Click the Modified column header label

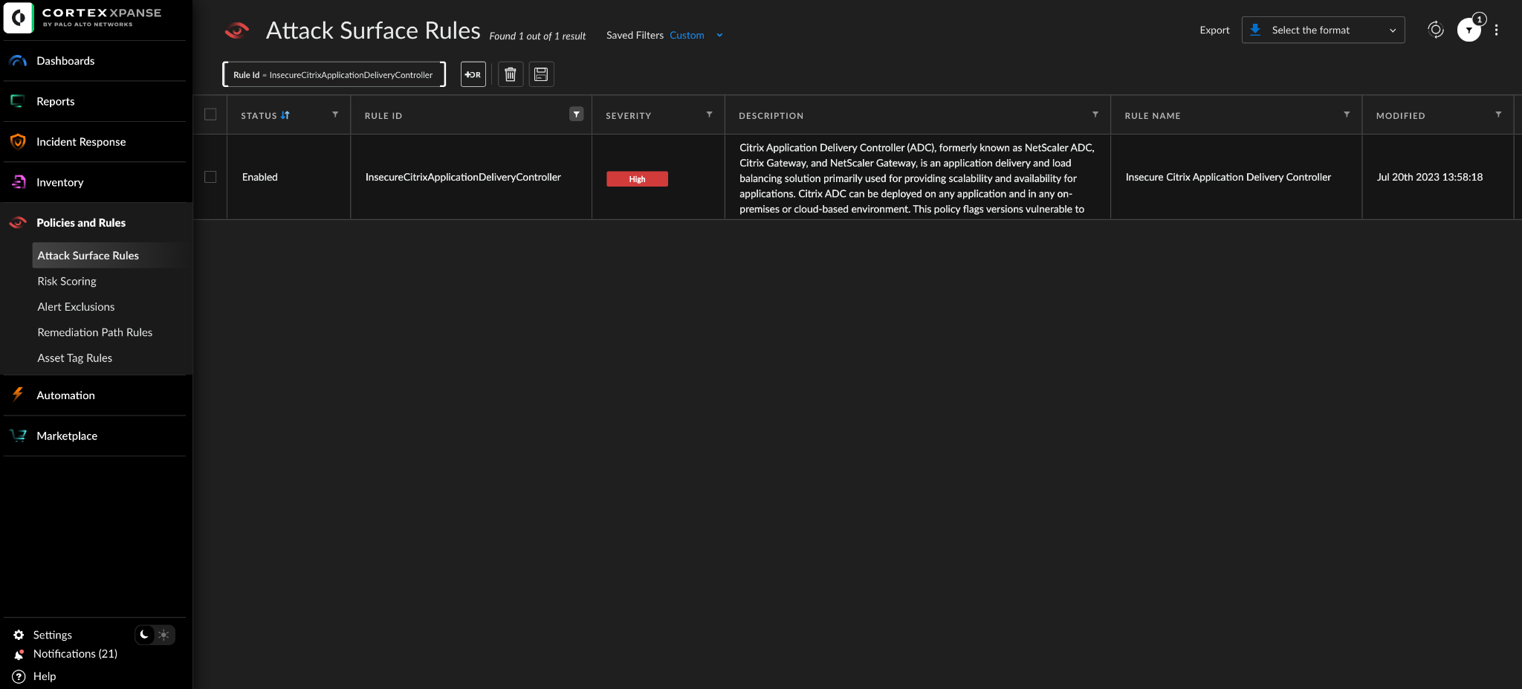[1400, 115]
